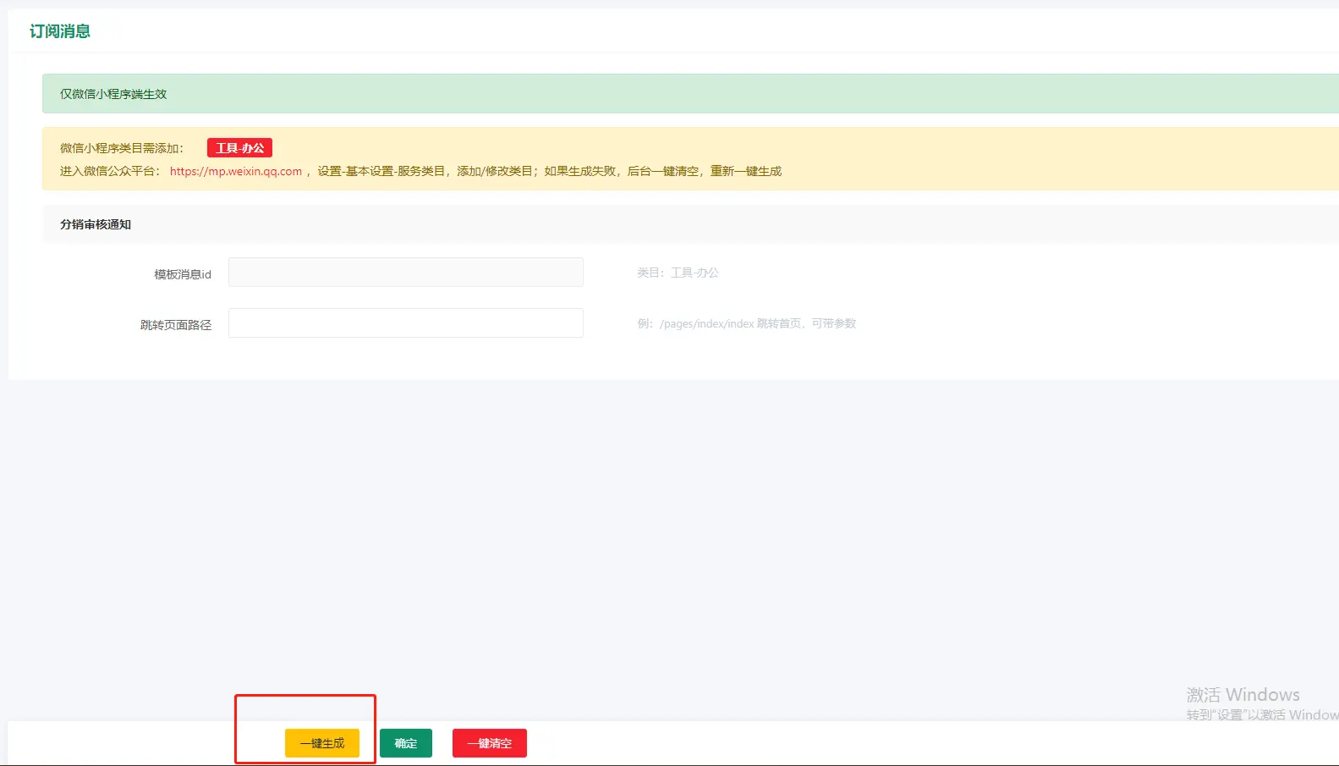1339x766 pixels.
Task: Click the red 一键清空 button
Action: point(489,743)
